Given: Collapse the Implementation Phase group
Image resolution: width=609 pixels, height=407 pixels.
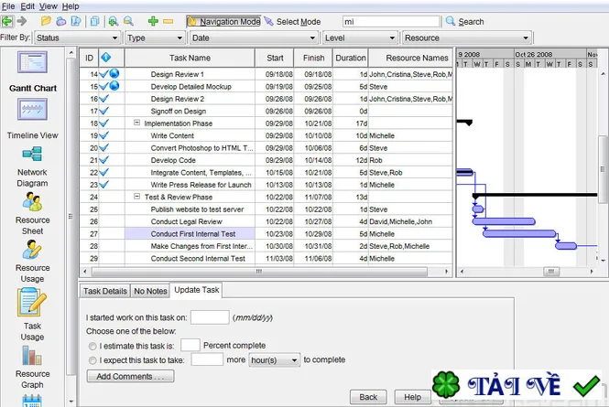Looking at the screenshot, I should [x=136, y=123].
